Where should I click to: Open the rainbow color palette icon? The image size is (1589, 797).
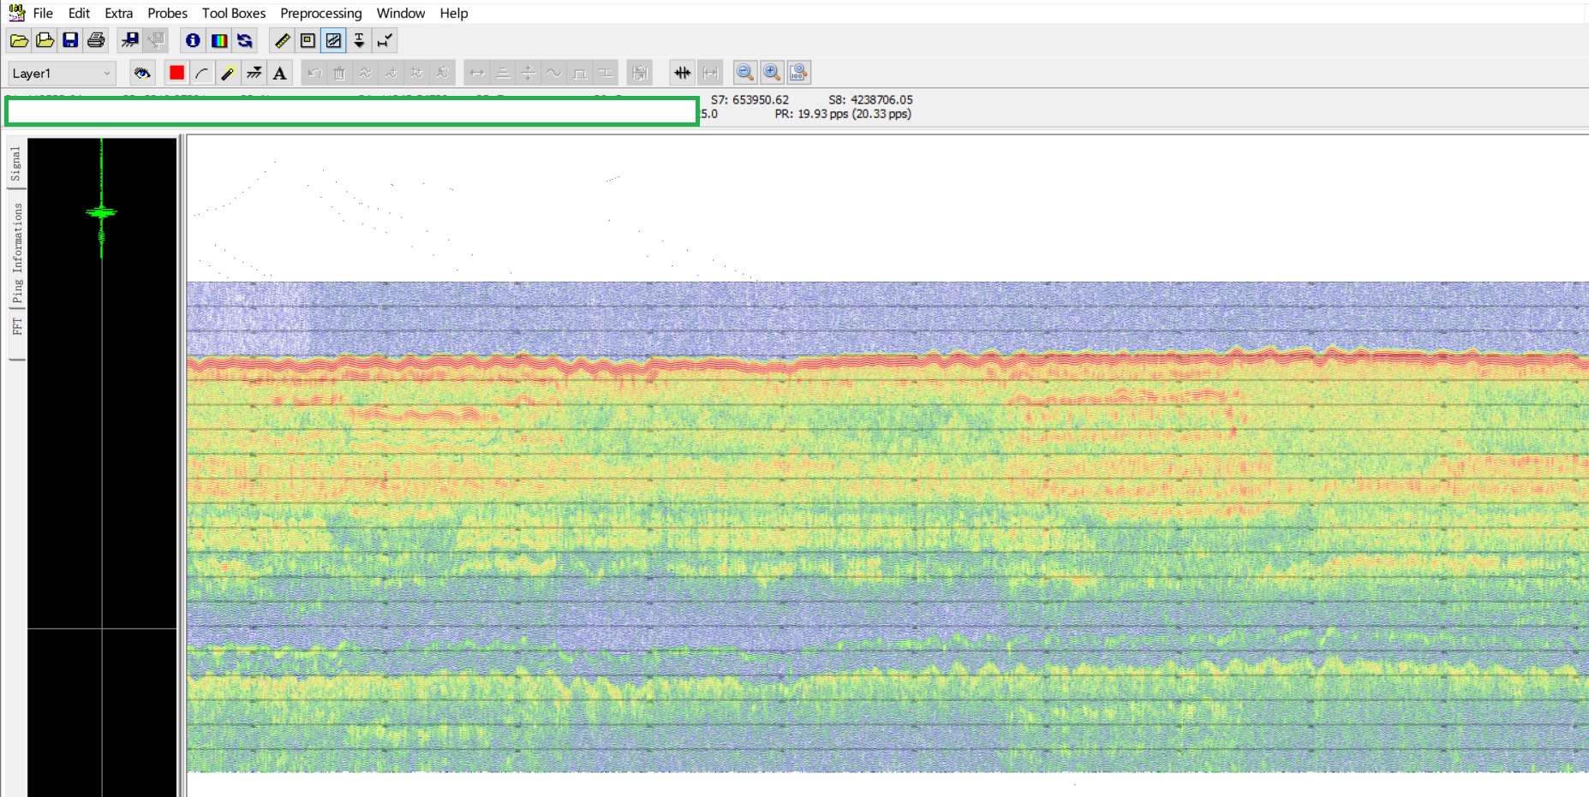(x=219, y=40)
